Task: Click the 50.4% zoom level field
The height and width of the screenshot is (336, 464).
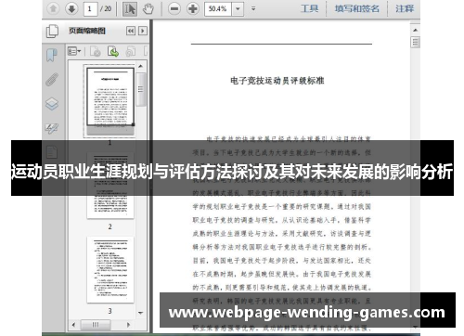Action: click(x=218, y=8)
